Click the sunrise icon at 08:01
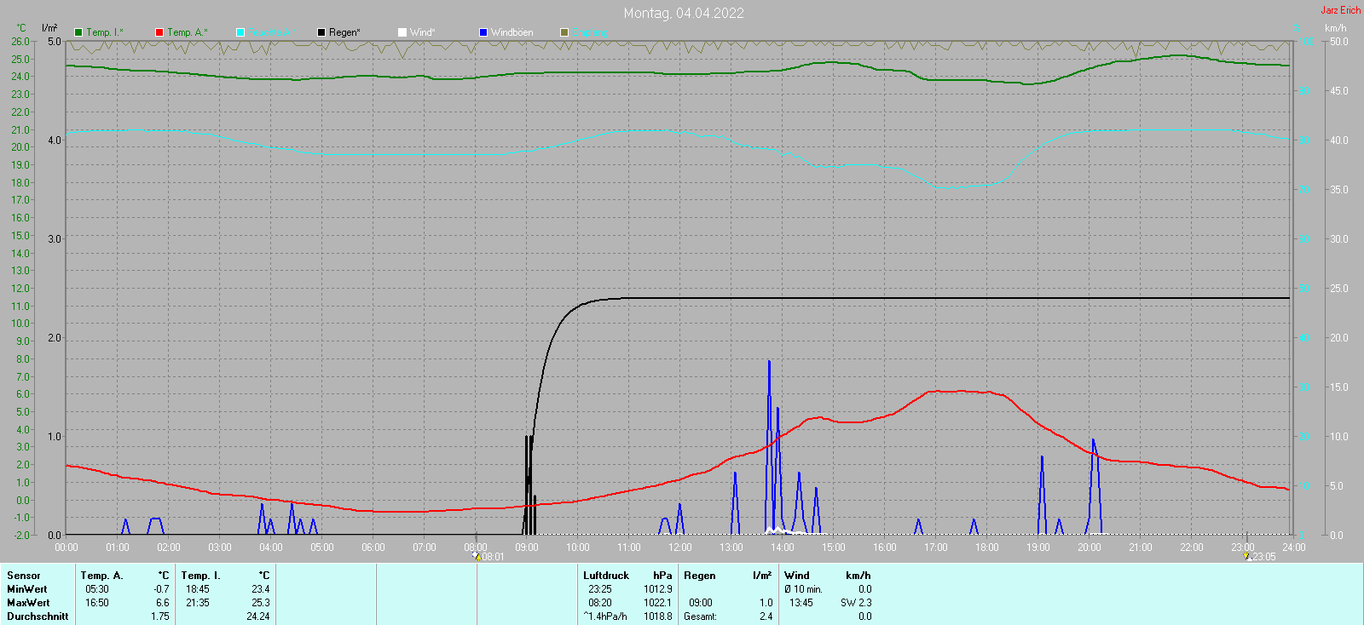 (x=477, y=555)
